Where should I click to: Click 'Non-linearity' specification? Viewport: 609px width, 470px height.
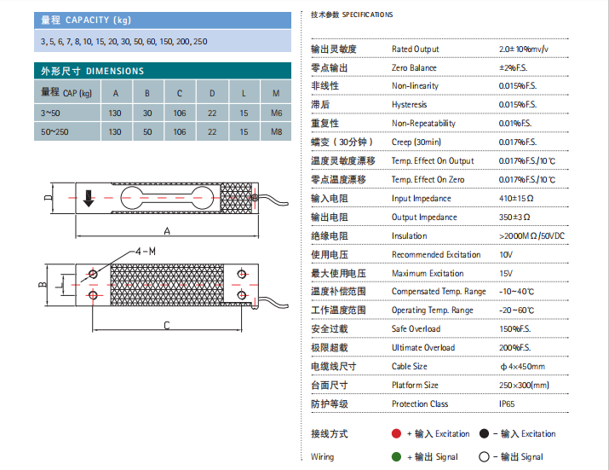[415, 86]
